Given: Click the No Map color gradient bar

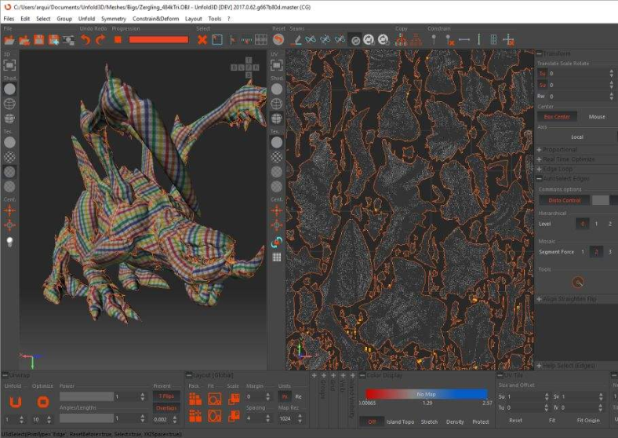Looking at the screenshot, I should (x=426, y=394).
